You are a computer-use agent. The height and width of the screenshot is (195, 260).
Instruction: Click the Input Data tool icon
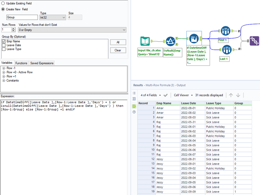(x=145, y=41)
